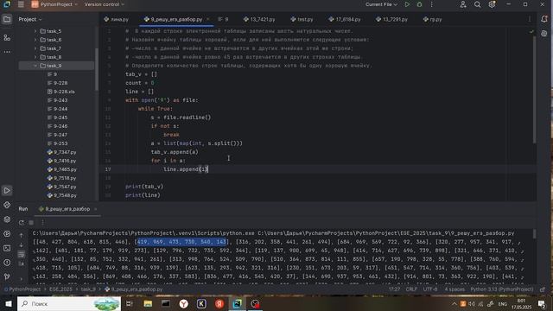
Task: Open the Project view dropdown
Action: tap(30, 19)
